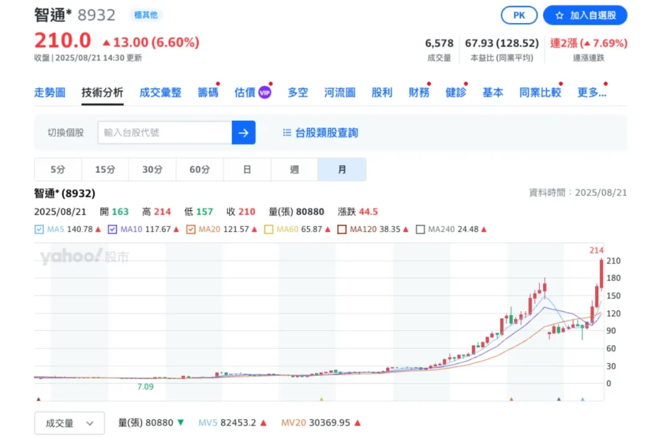Enable the MA60 checkbox
Image resolution: width=659 pixels, height=439 pixels.
268,229
